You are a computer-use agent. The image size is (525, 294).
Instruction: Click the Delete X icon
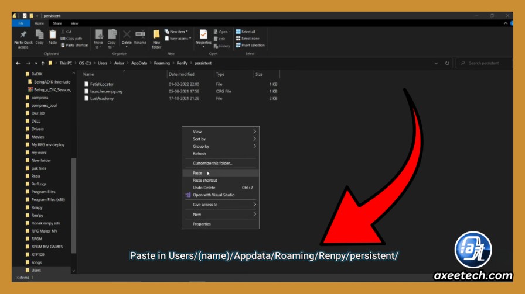[x=127, y=34]
